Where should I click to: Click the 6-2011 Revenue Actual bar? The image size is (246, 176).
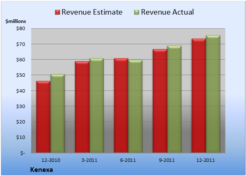[x=135, y=106]
